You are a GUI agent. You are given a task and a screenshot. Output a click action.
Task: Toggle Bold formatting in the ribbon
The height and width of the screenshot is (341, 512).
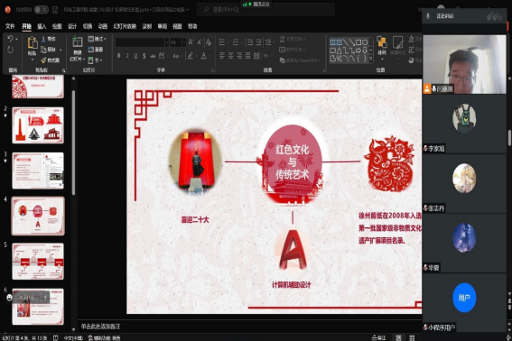pyautogui.click(x=118, y=56)
